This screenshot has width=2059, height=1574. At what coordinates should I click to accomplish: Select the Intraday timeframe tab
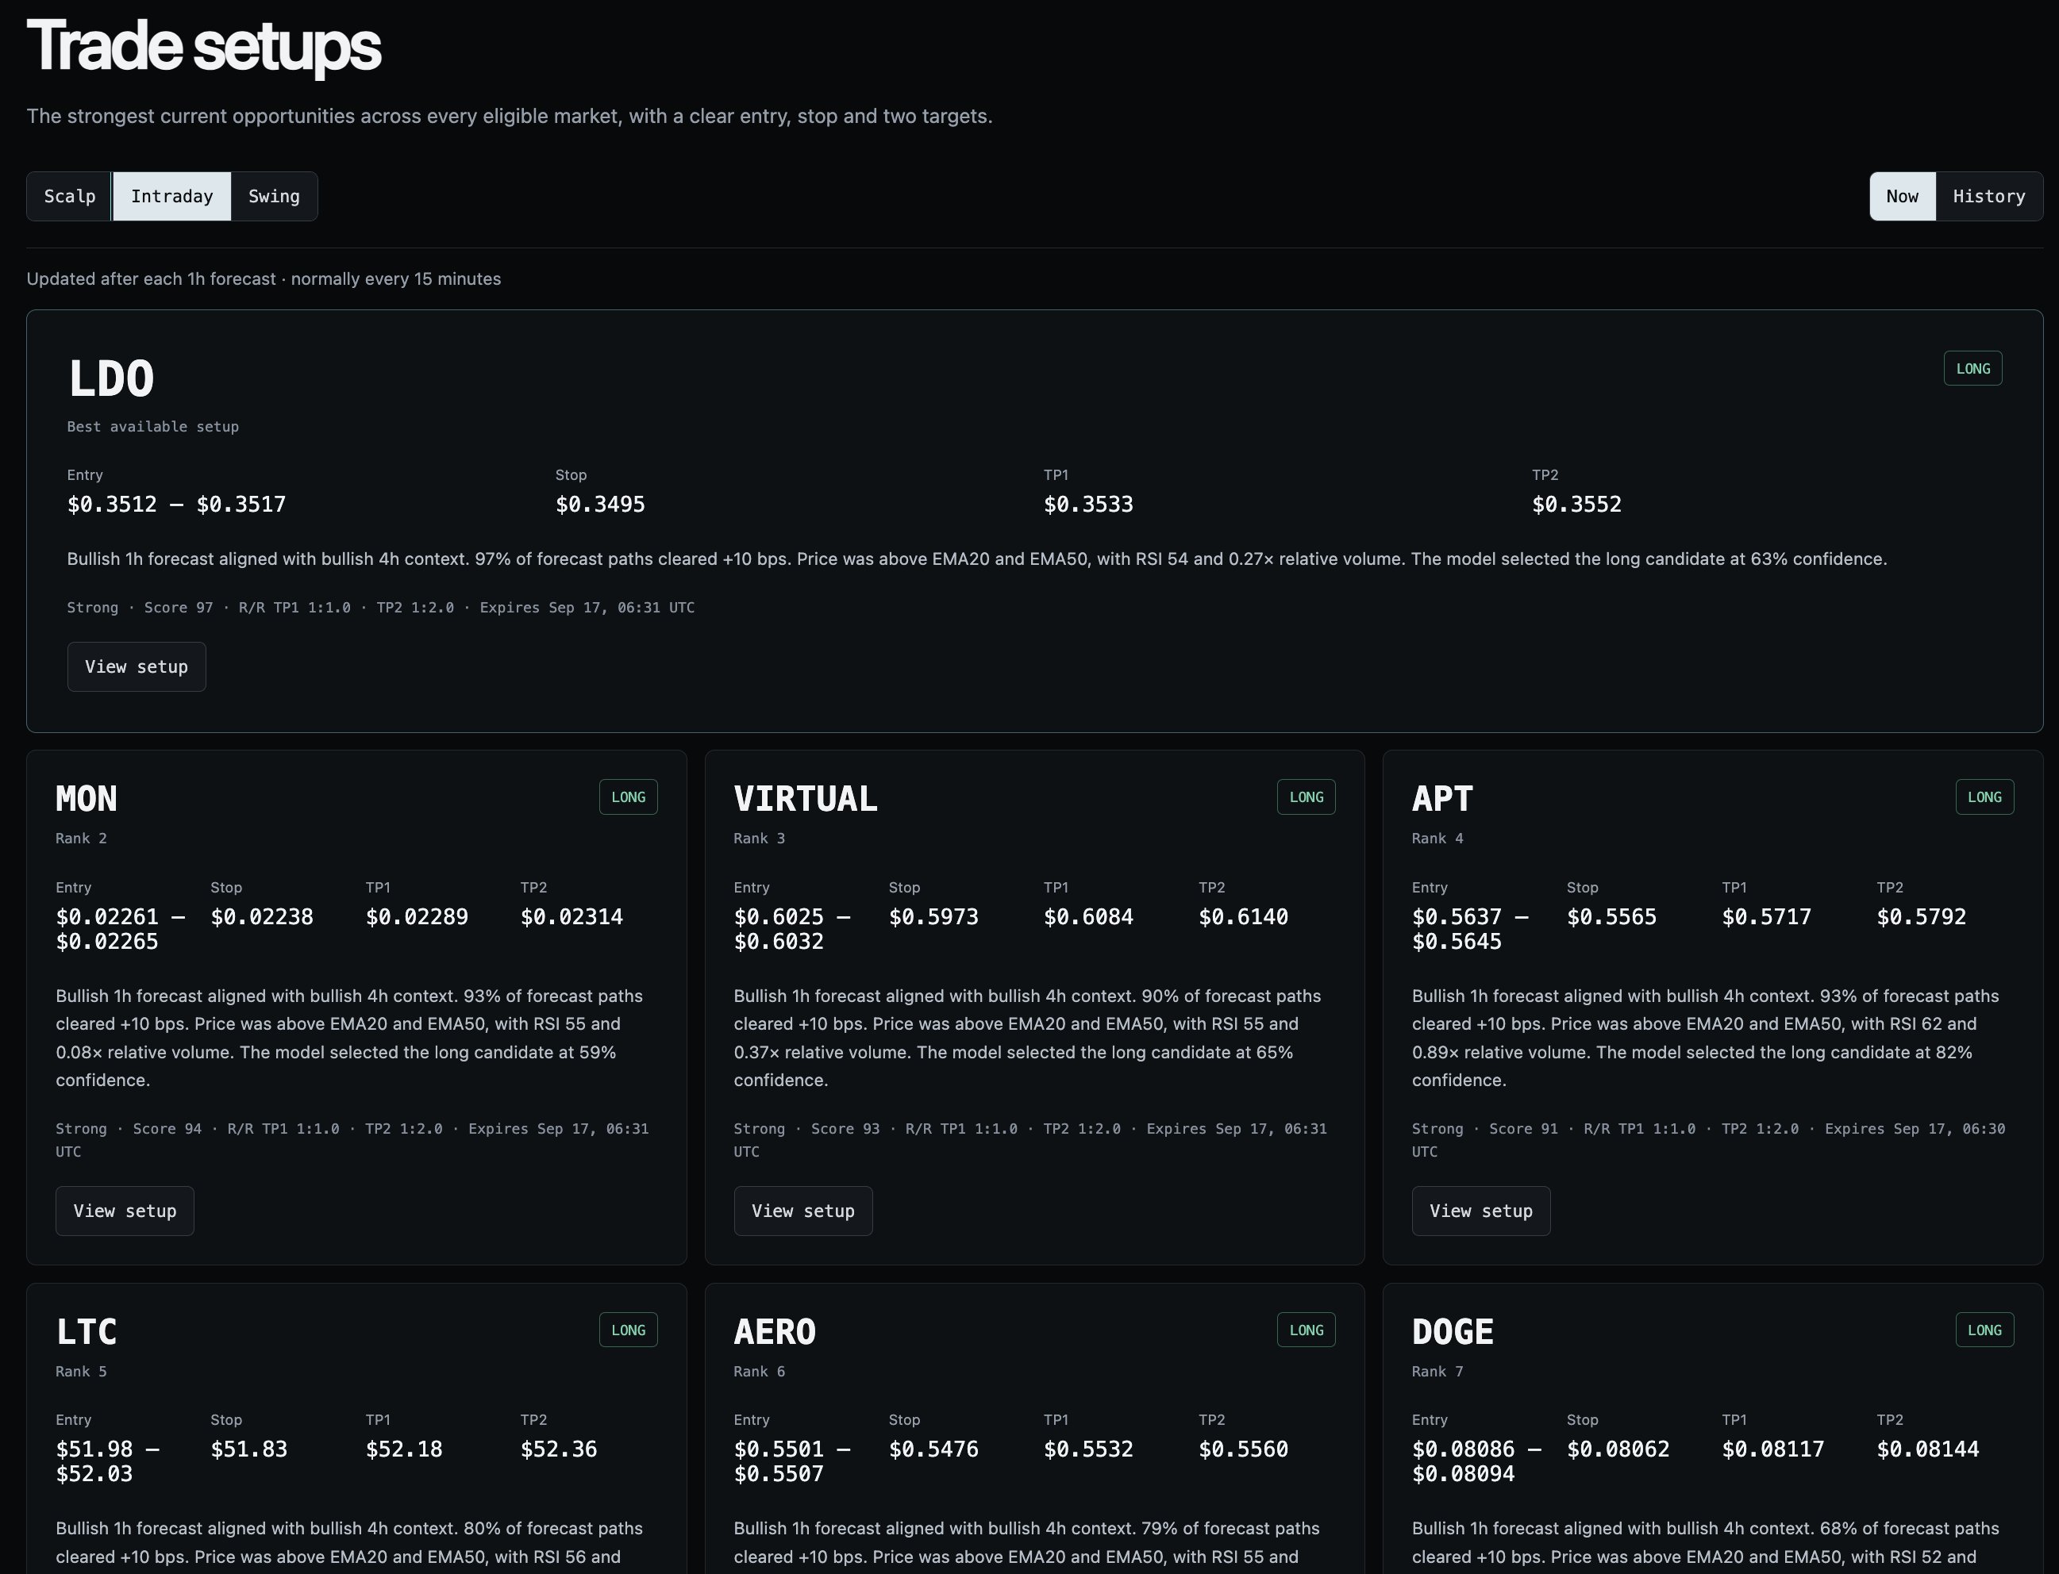[171, 196]
